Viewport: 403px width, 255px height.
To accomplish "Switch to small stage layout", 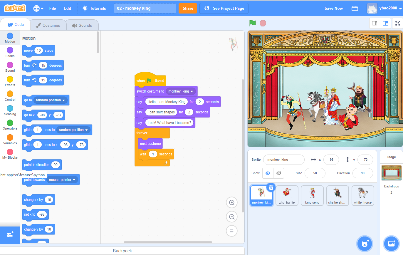I will [375, 23].
